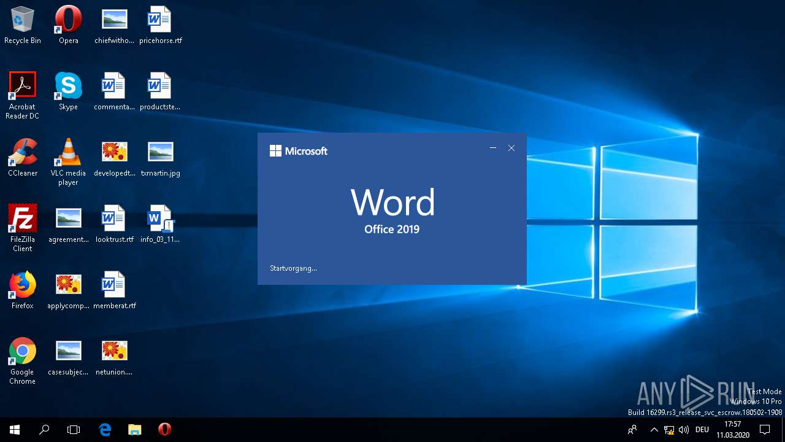The width and height of the screenshot is (785, 442).
Task: Select the commenta... Word document
Action: [x=114, y=91]
